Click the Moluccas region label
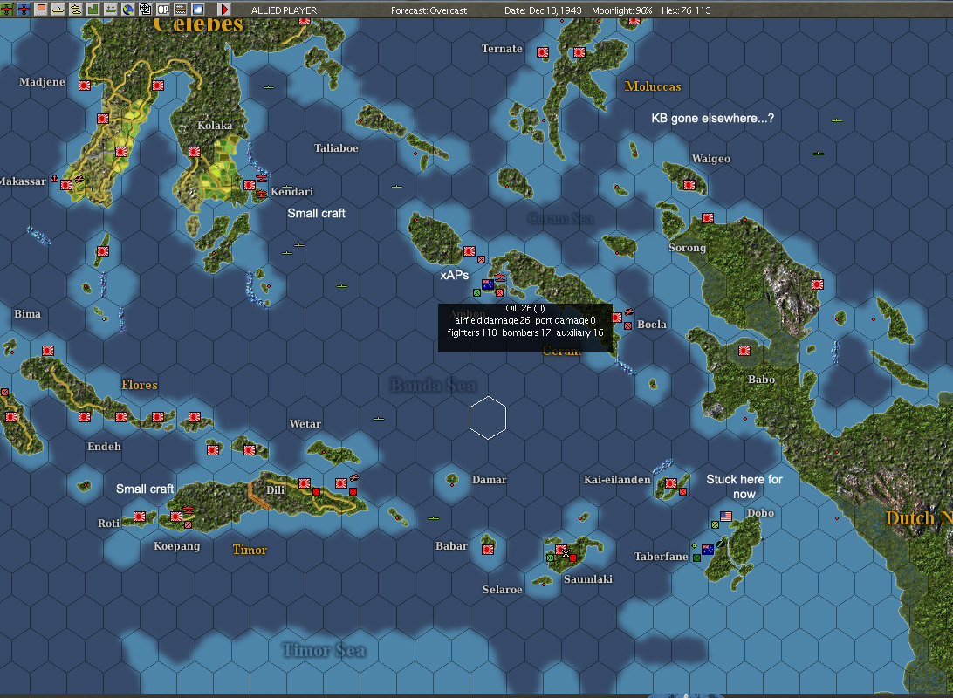Image resolution: width=953 pixels, height=698 pixels. (x=653, y=86)
